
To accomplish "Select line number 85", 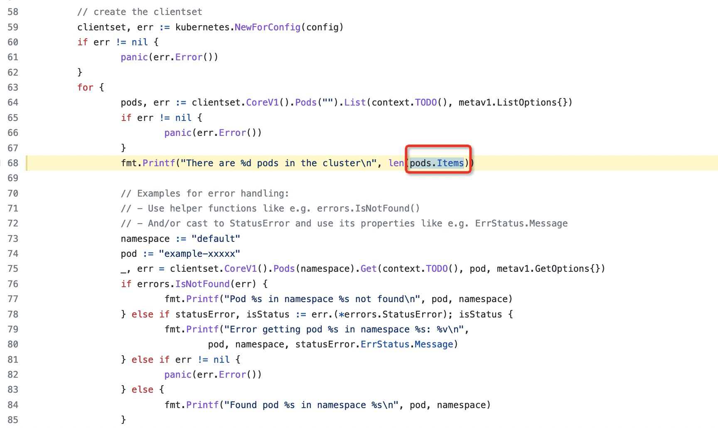I will click(13, 420).
